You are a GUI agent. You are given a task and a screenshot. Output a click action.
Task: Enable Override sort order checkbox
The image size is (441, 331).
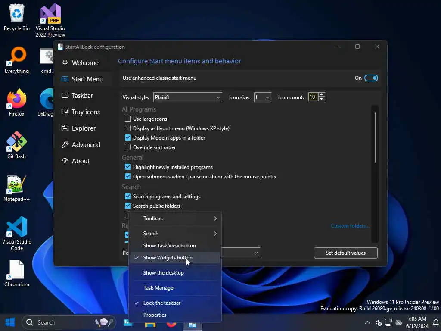[x=128, y=147]
